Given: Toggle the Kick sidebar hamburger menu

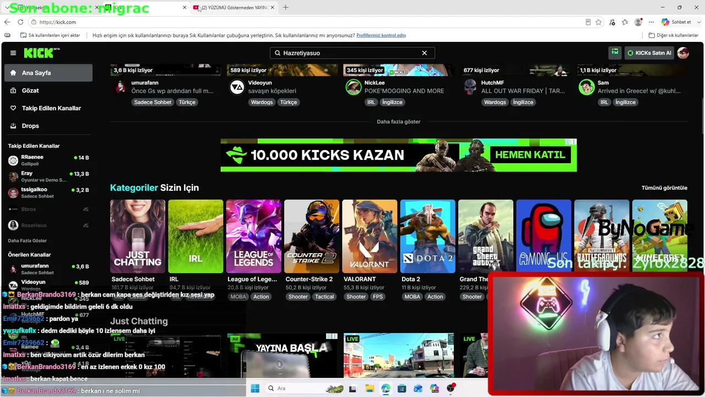Looking at the screenshot, I should 13,53.
